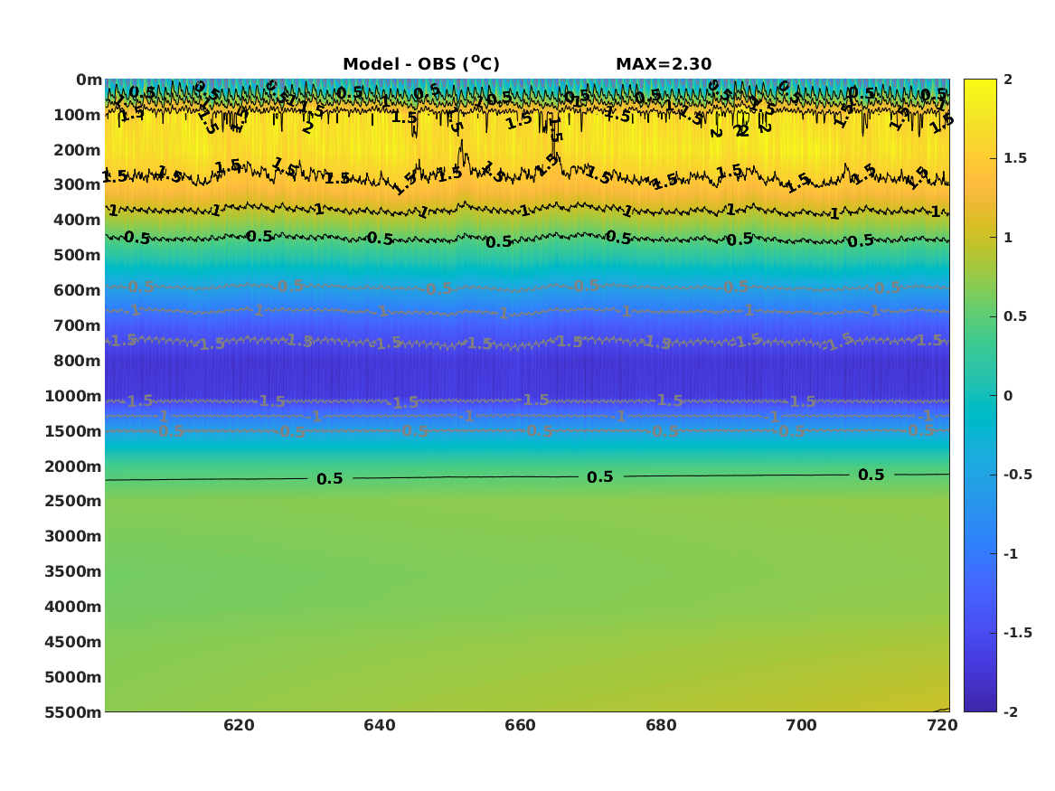Select the '1000m' depth axis label
Image resolution: width=1055 pixels, height=791 pixels.
click(x=73, y=396)
